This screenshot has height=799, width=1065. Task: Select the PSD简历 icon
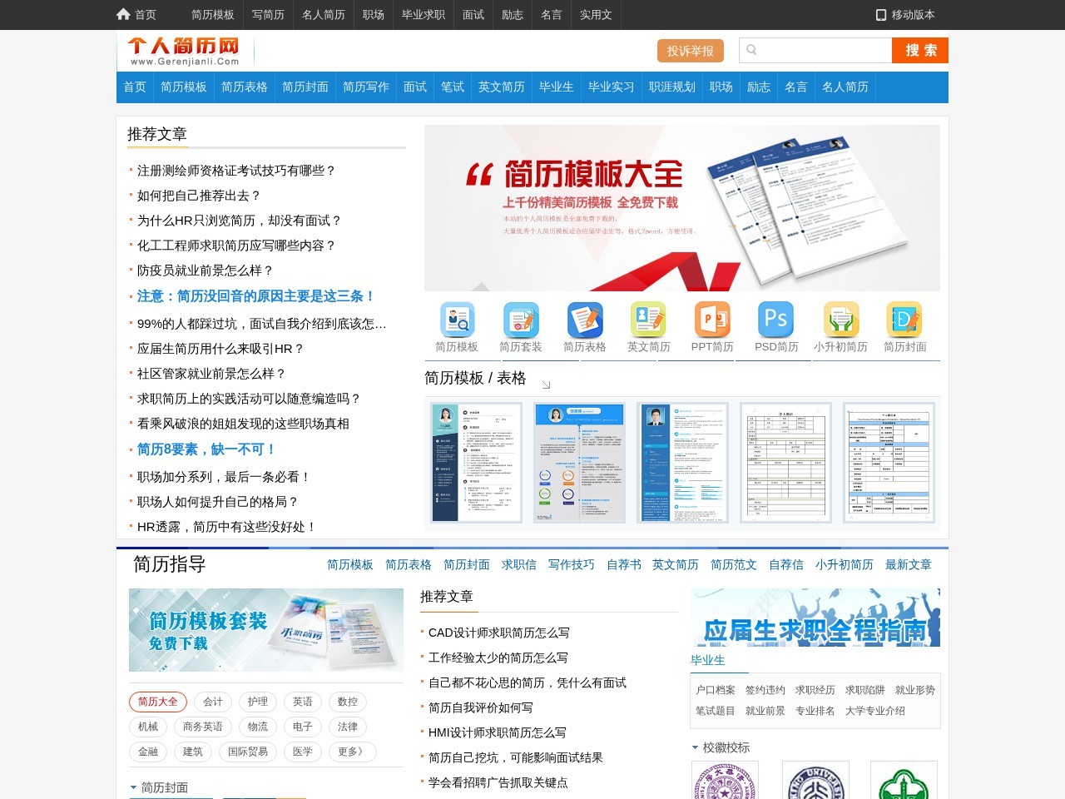coord(775,318)
